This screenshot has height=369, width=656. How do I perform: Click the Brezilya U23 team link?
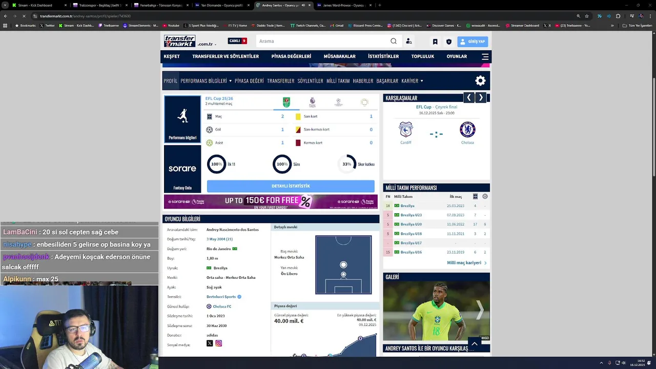(411, 215)
